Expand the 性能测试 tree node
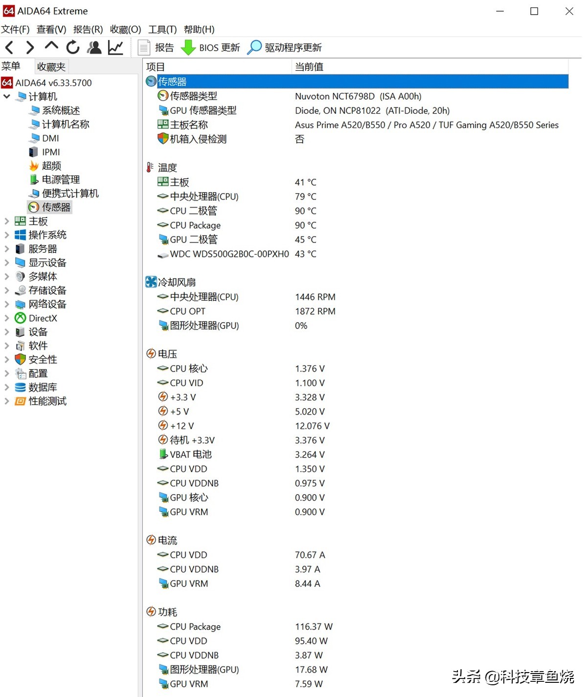The height and width of the screenshot is (697, 587). click(7, 401)
